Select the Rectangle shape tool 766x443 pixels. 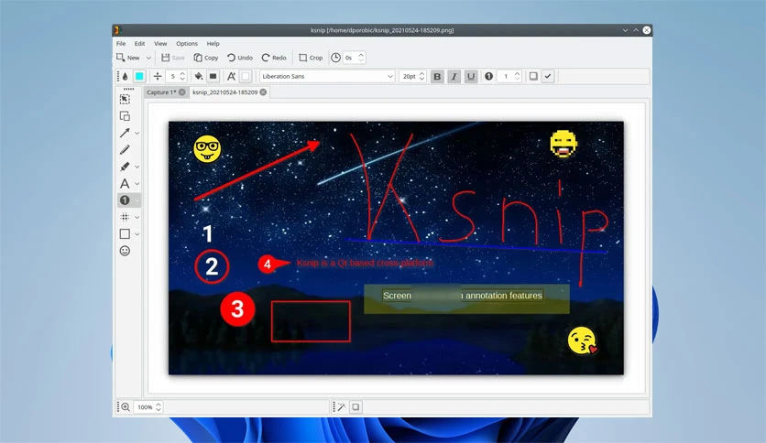(125, 233)
